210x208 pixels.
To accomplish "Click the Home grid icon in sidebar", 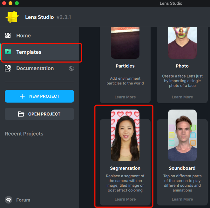I will tap(8, 35).
